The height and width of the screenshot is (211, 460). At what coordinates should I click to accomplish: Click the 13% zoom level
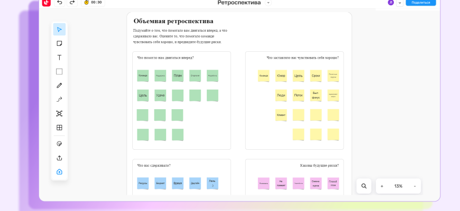coord(398,186)
